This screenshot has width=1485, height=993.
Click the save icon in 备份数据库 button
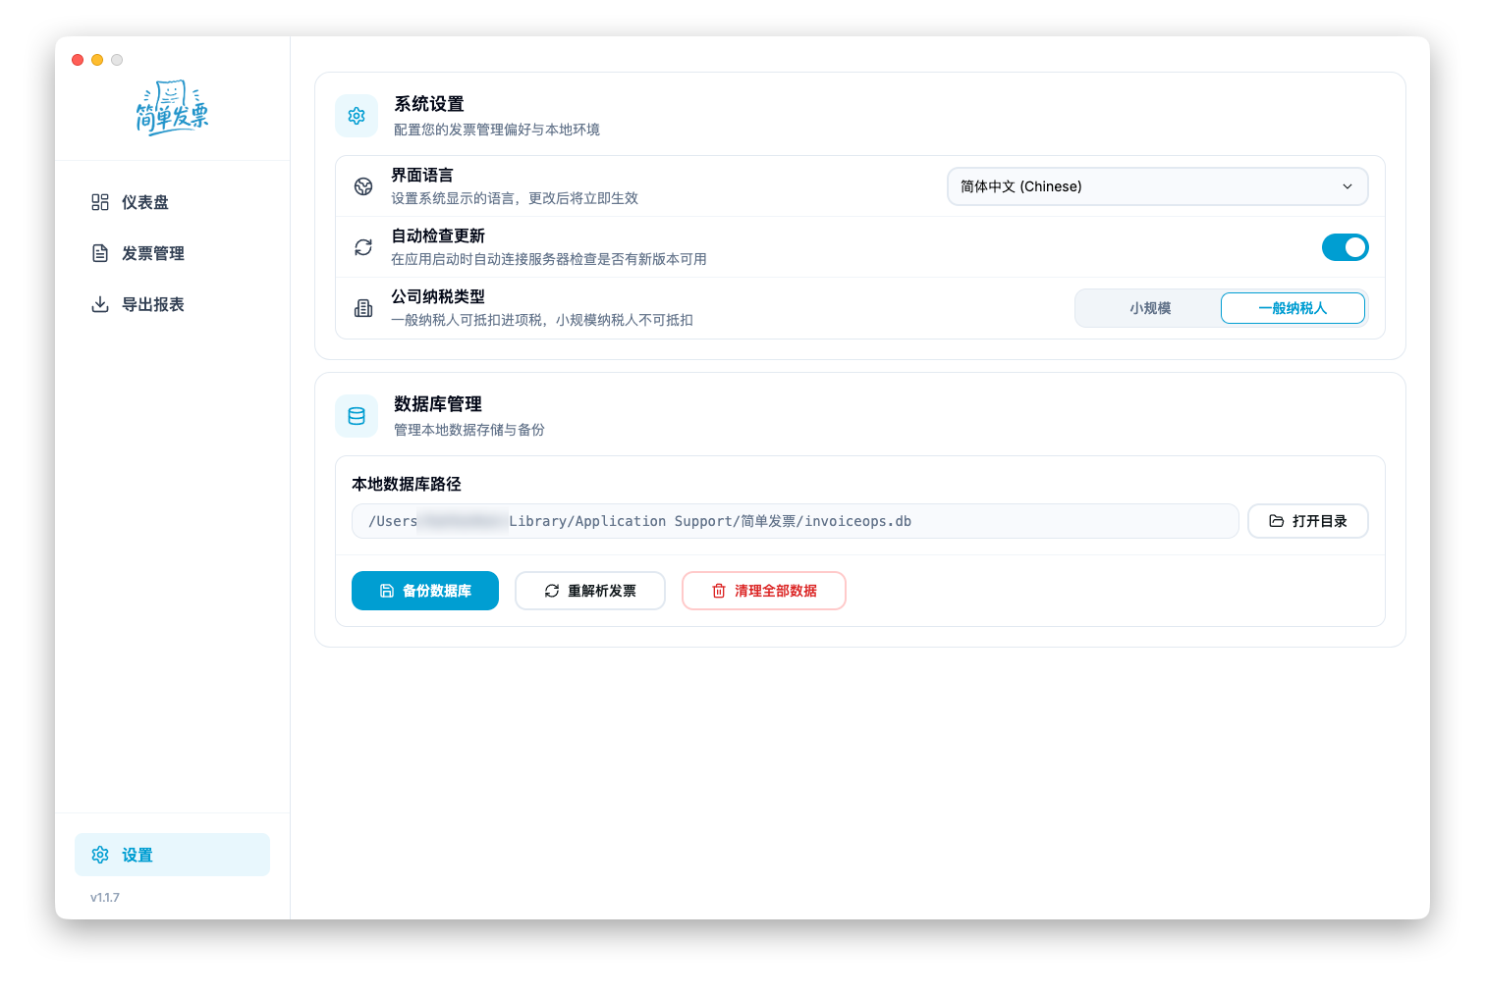pos(387,591)
